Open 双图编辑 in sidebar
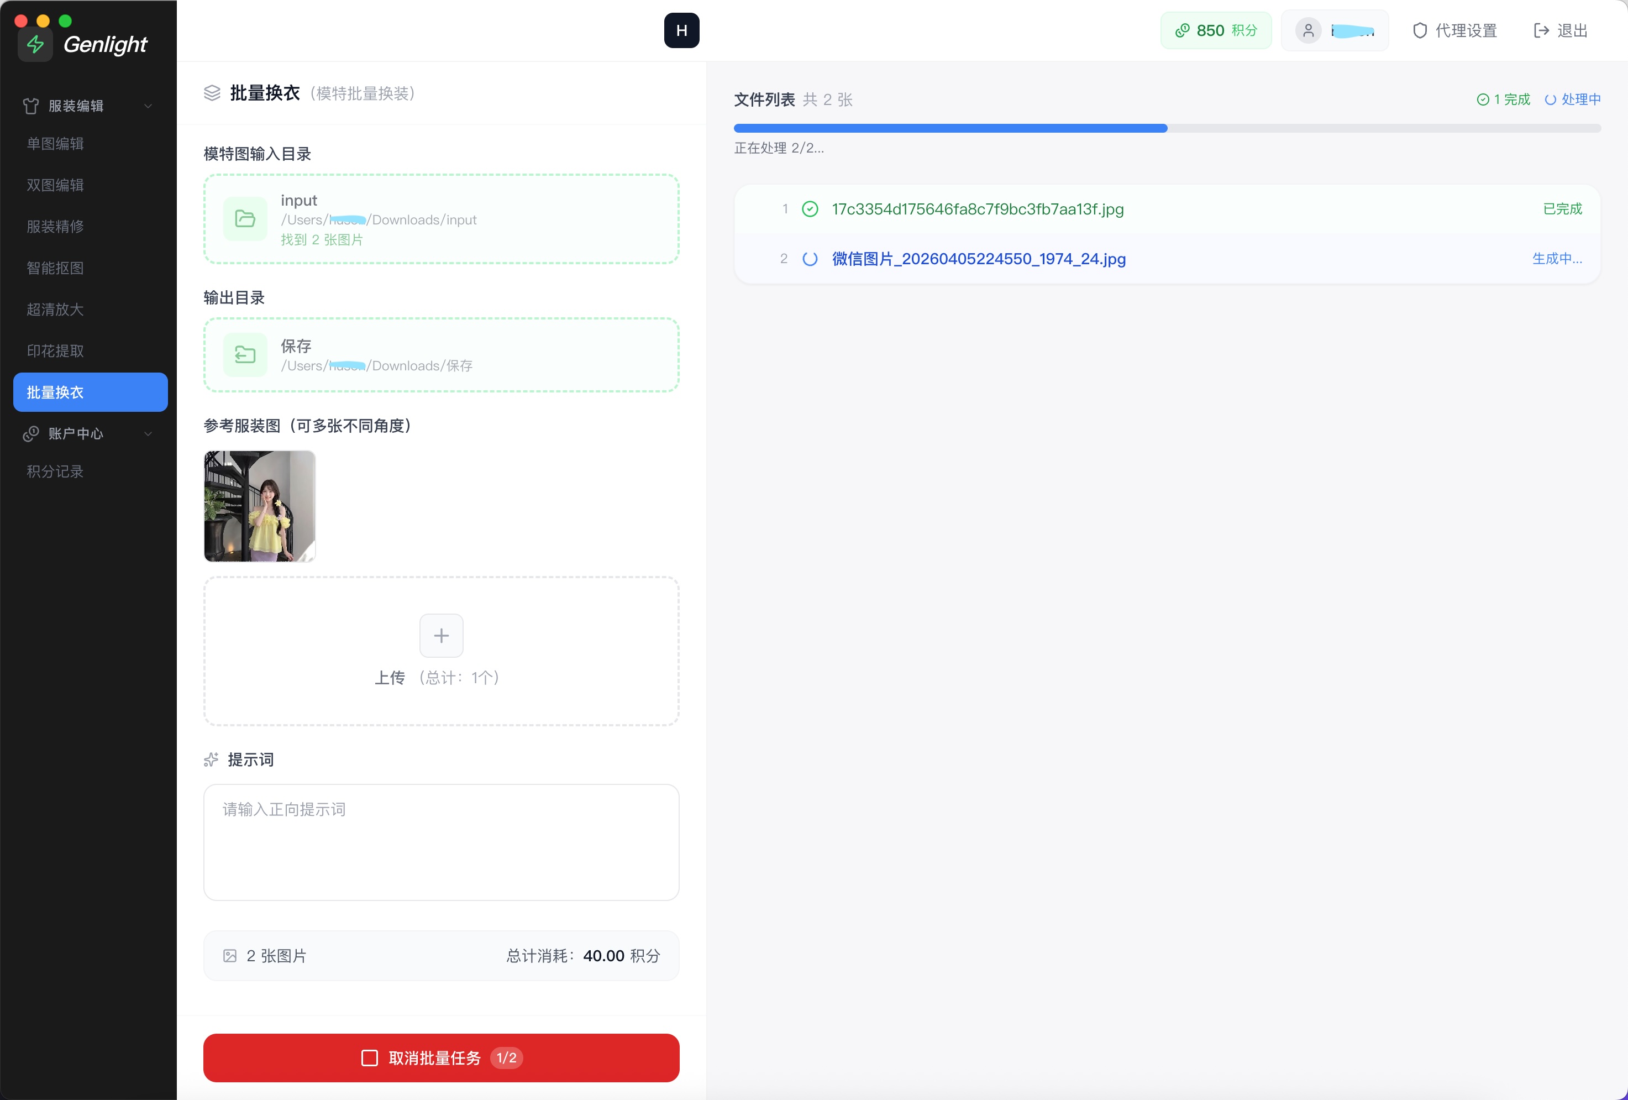The width and height of the screenshot is (1628, 1100). pyautogui.click(x=55, y=185)
